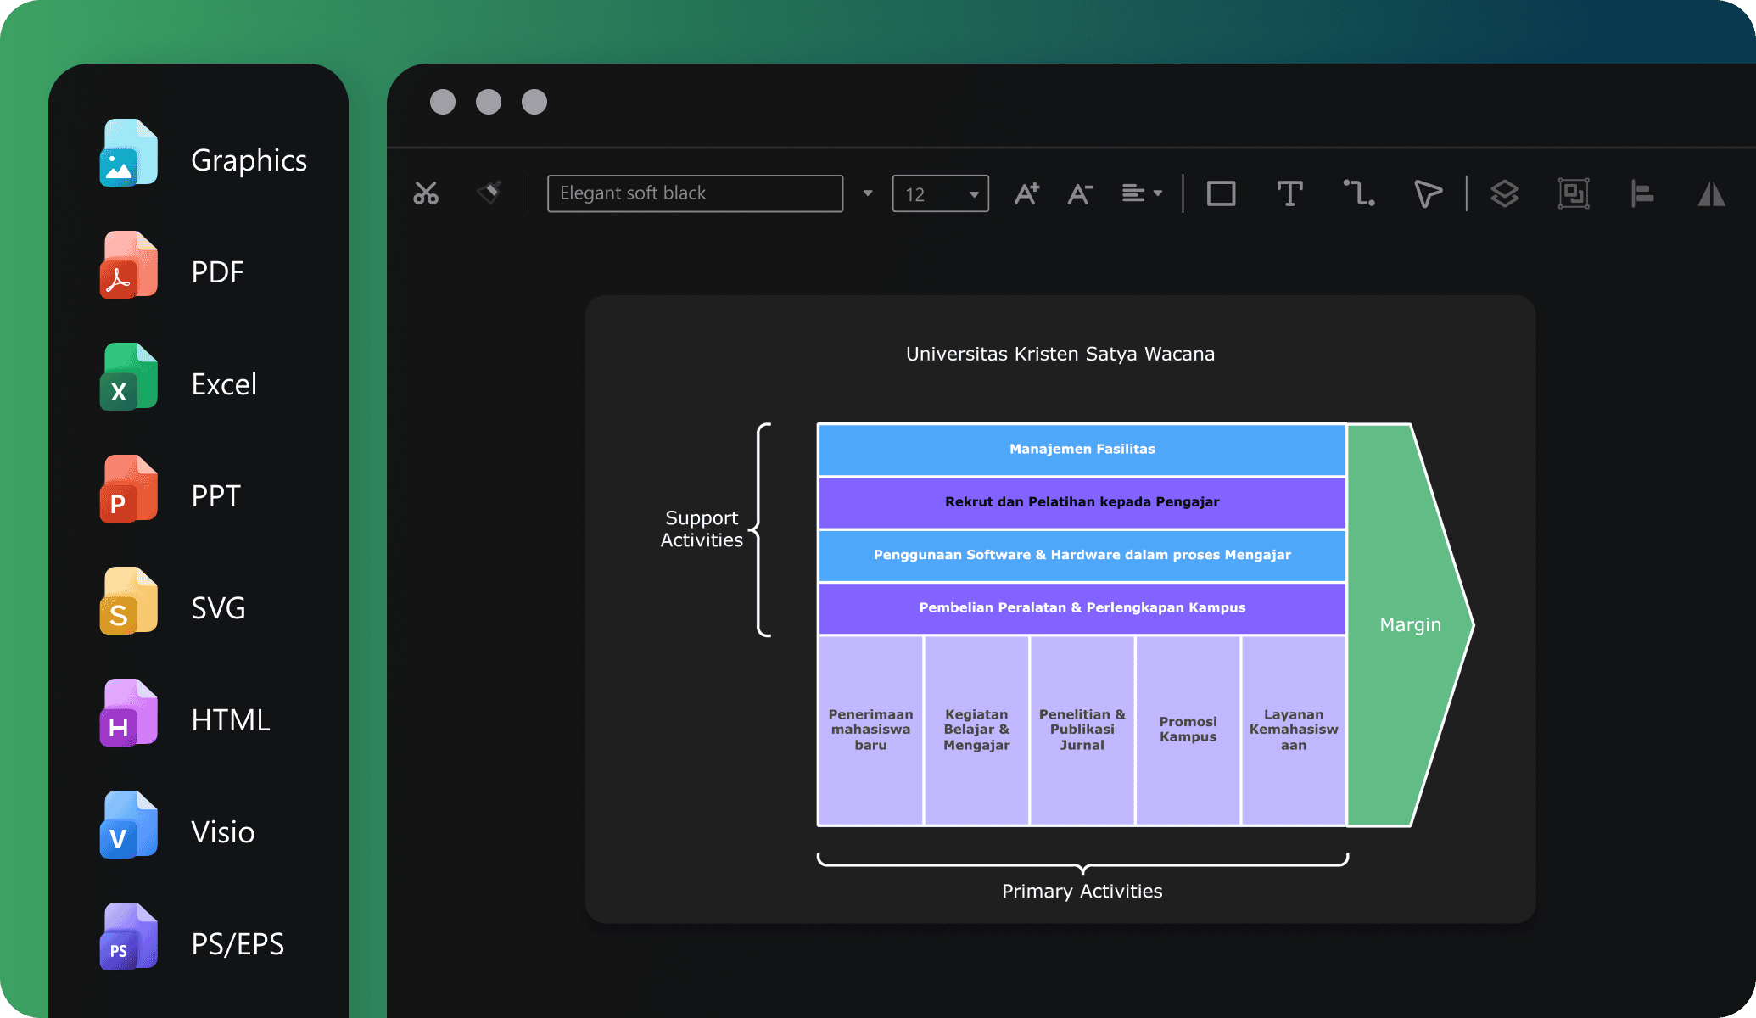The height and width of the screenshot is (1018, 1756).
Task: Select the Graphics export label
Action: point(249,160)
